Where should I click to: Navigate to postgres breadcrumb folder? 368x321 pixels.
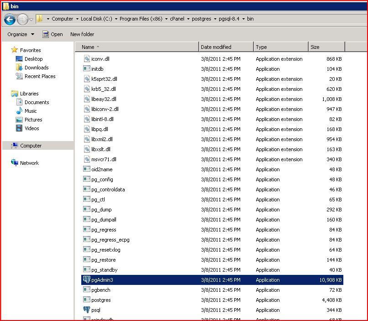click(201, 19)
